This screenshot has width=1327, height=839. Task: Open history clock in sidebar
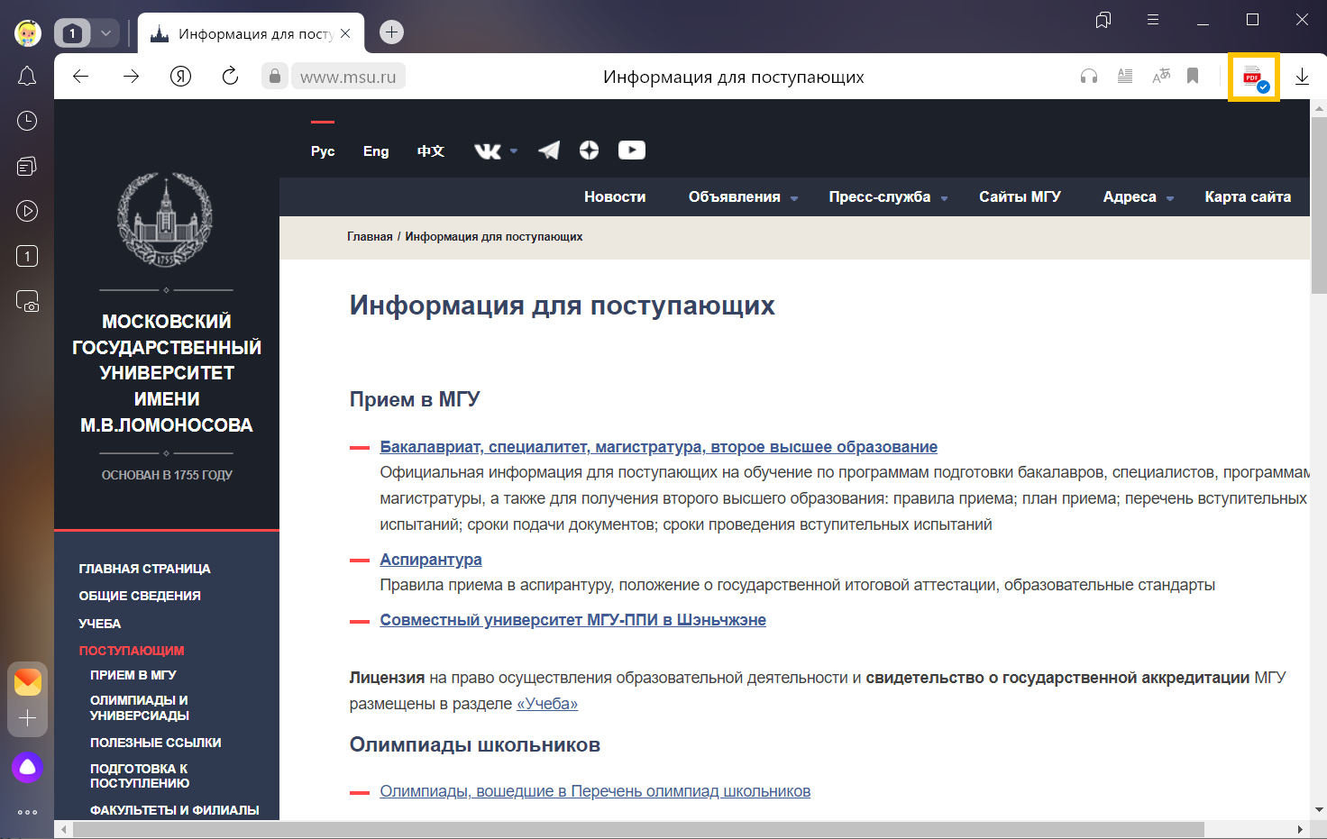[27, 121]
